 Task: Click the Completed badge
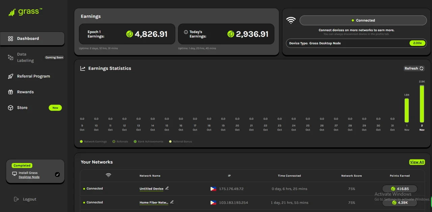22,165
